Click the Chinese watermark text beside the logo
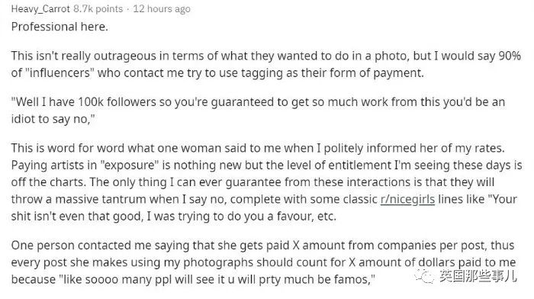534x299 pixels. pyautogui.click(x=478, y=276)
